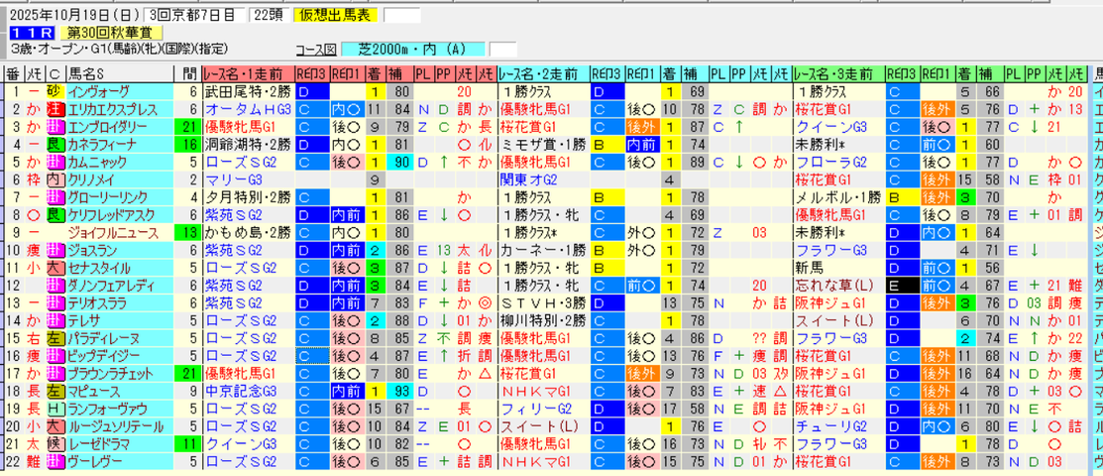Image resolution: width=1103 pixels, height=476 pixels.
Task: Select horse name ジョイフルニュース
Action: coord(113,232)
